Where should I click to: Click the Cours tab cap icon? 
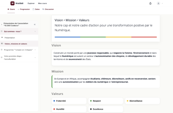pos(8,9)
